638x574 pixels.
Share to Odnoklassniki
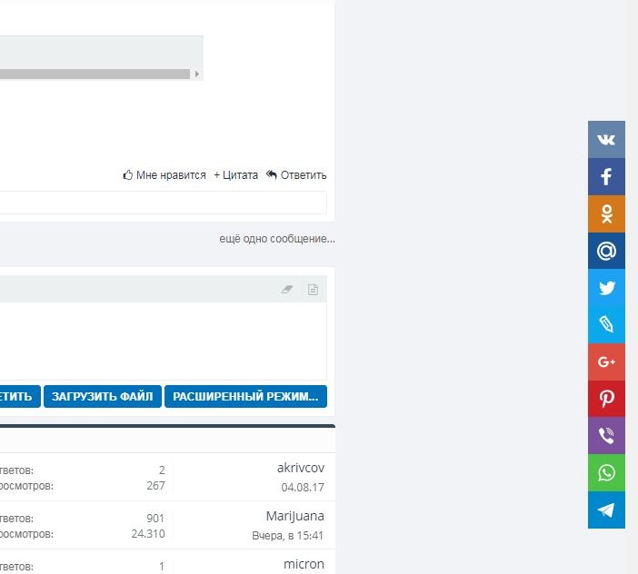[x=606, y=213]
